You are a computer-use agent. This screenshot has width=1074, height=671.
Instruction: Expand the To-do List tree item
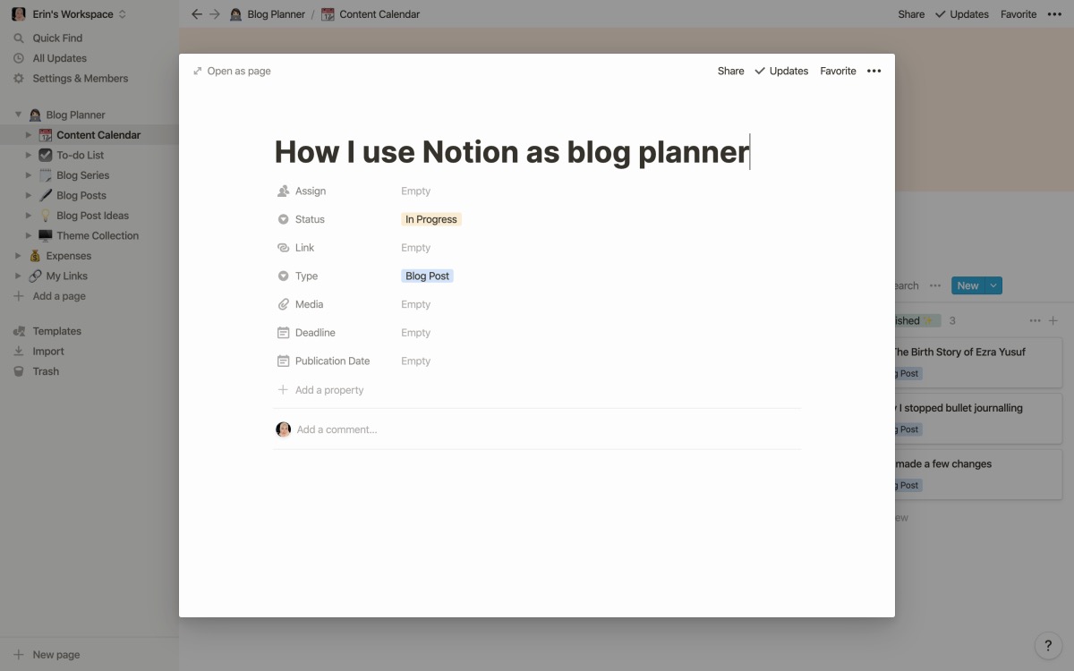click(29, 156)
